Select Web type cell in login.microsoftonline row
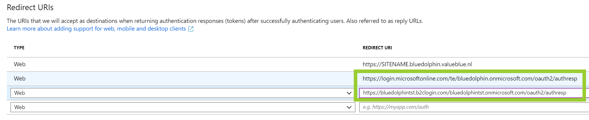Screen dimensions: 589x120 20,78
